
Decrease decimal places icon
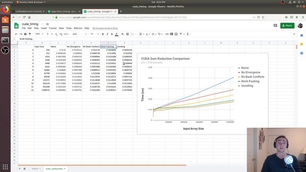56,34
